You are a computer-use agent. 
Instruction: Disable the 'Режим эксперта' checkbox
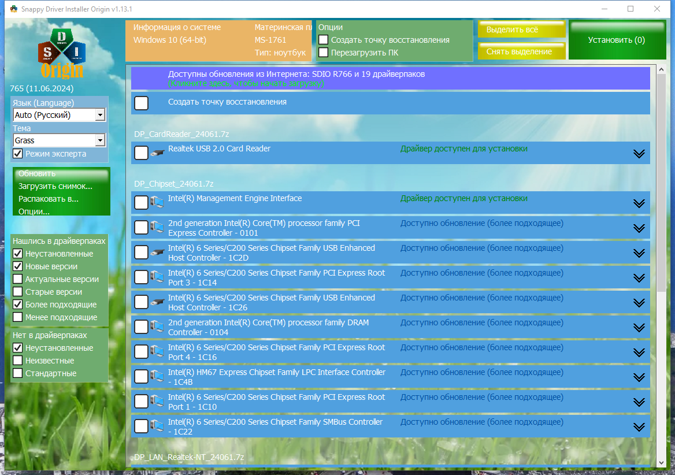[x=18, y=154]
